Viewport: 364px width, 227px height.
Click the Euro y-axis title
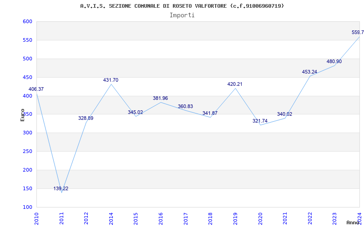[22, 115]
